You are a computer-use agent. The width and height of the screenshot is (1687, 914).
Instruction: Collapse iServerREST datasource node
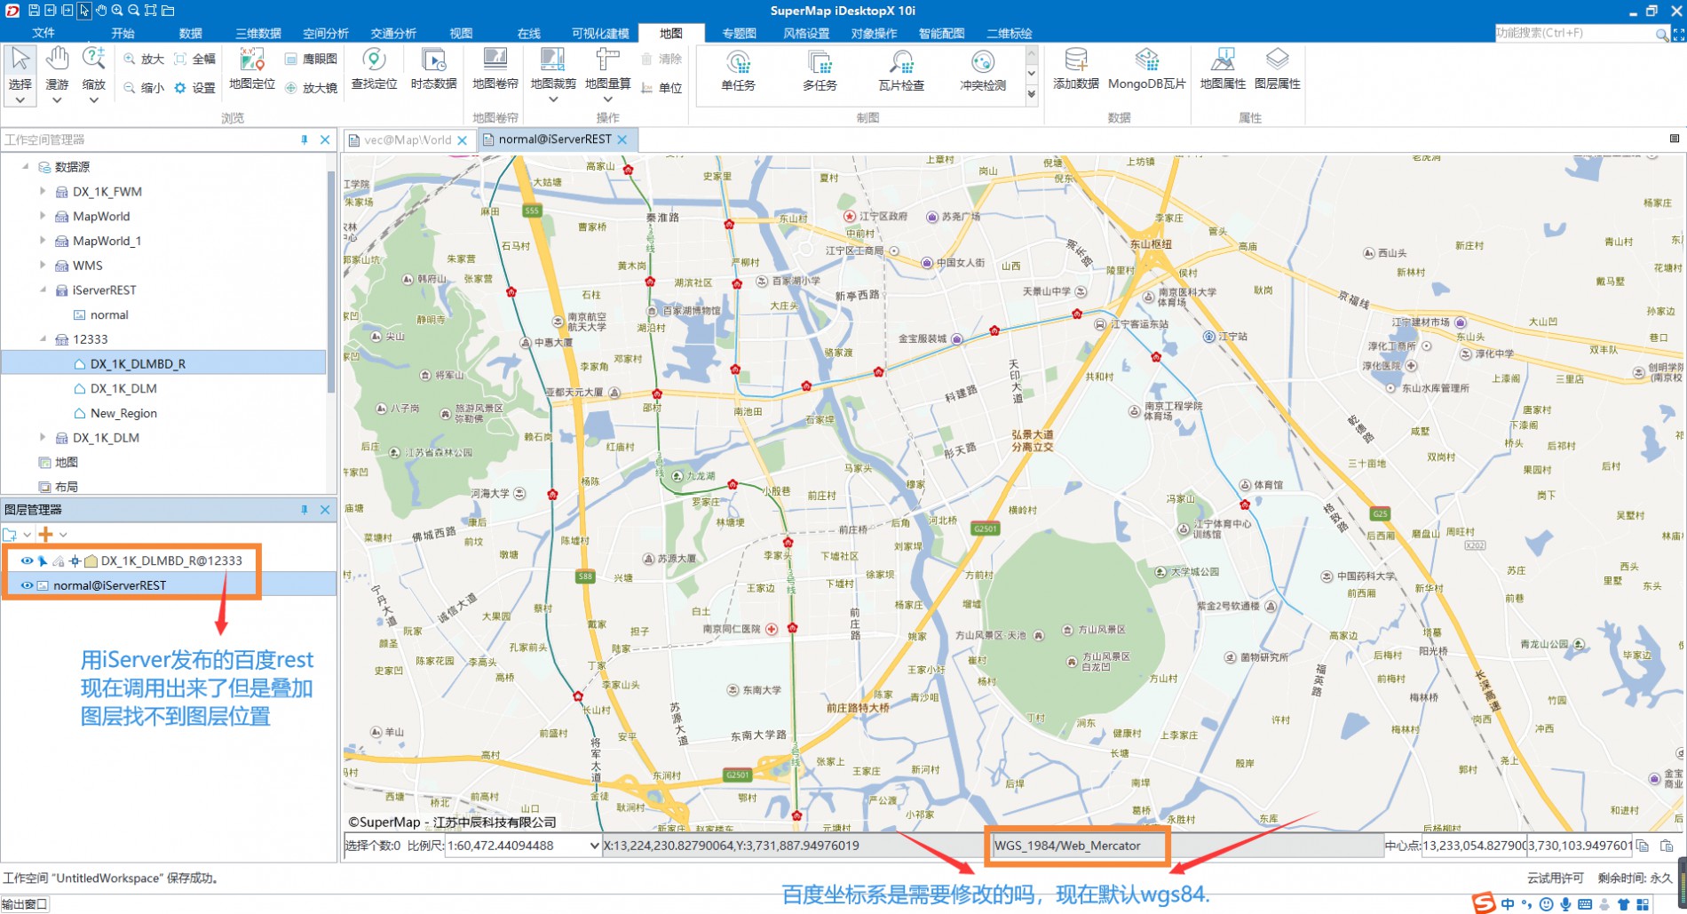click(43, 290)
